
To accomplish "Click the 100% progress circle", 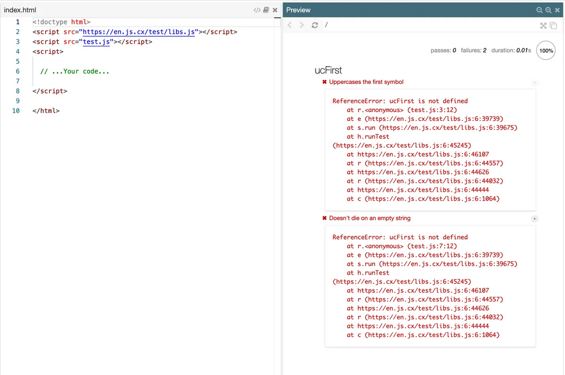I will [x=546, y=51].
